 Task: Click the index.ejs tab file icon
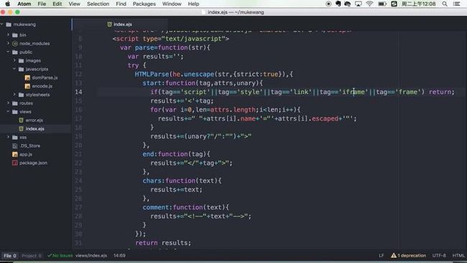(109, 24)
